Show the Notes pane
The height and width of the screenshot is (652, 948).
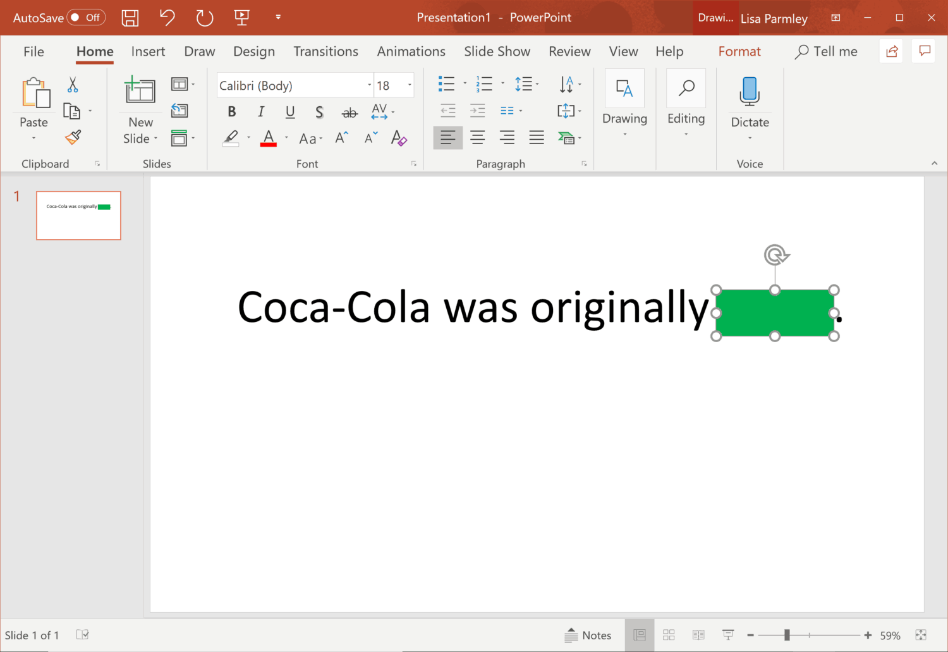click(588, 635)
